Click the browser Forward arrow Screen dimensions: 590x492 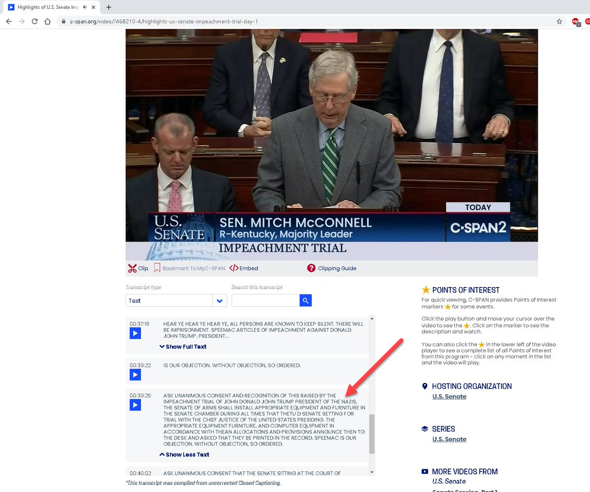coord(21,22)
